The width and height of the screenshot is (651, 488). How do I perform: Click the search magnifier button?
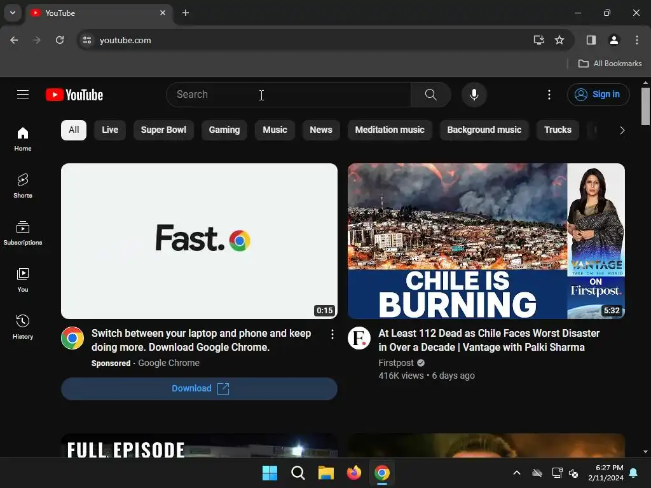coord(430,95)
